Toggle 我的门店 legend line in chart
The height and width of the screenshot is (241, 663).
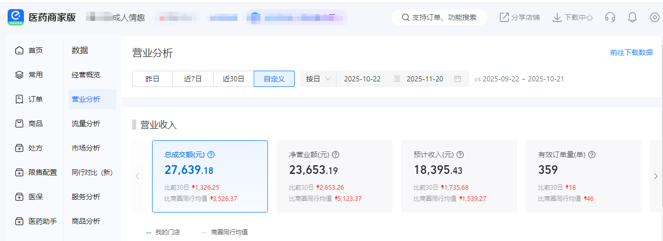[x=163, y=232]
